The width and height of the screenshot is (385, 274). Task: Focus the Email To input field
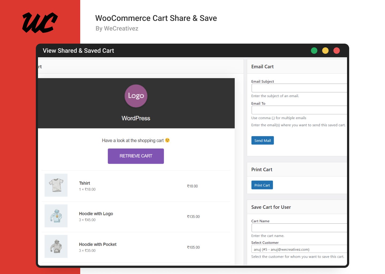pyautogui.click(x=299, y=110)
